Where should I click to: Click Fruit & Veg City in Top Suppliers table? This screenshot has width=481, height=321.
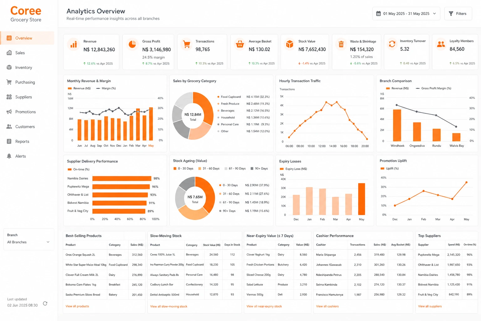click(428, 295)
